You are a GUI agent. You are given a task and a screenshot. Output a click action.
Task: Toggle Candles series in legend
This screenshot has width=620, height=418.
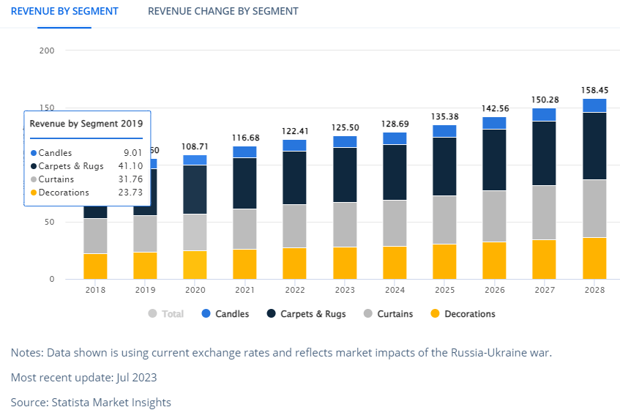pos(225,313)
